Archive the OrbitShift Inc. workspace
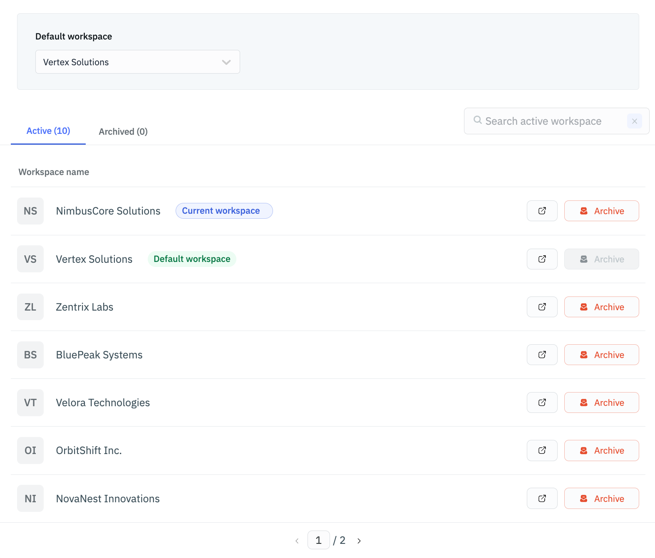Screen dimensions: 655x558 coord(601,450)
